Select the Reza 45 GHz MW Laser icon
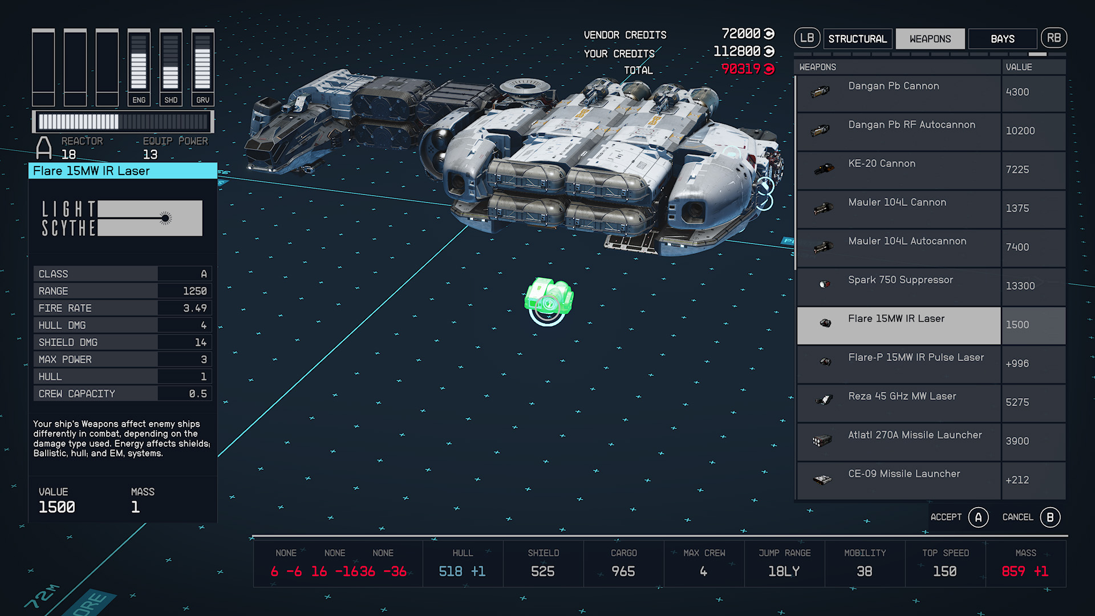The image size is (1095, 616). pos(824,400)
